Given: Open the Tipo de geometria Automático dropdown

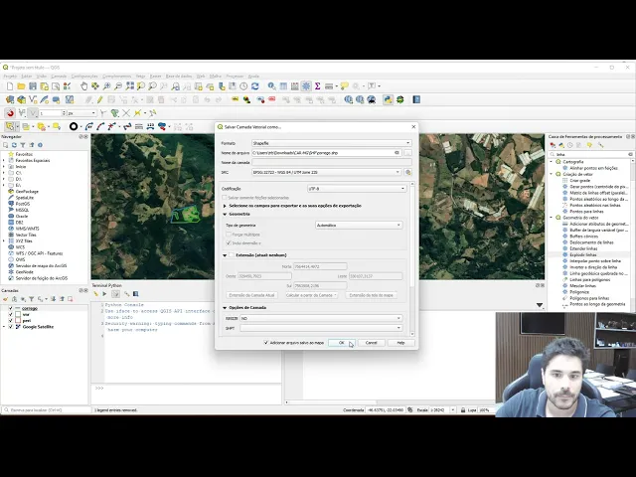Looking at the screenshot, I should click(359, 226).
